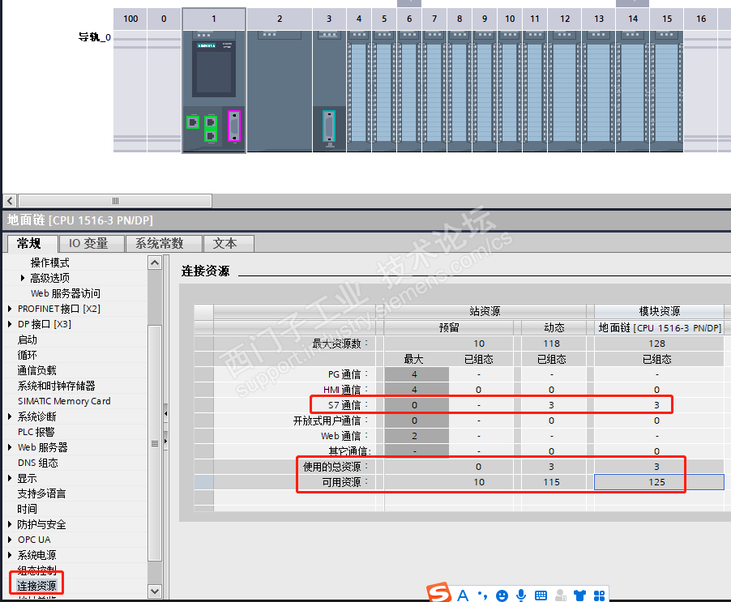
Task: Select 操作模式 in the property tree
Action: tap(50, 263)
